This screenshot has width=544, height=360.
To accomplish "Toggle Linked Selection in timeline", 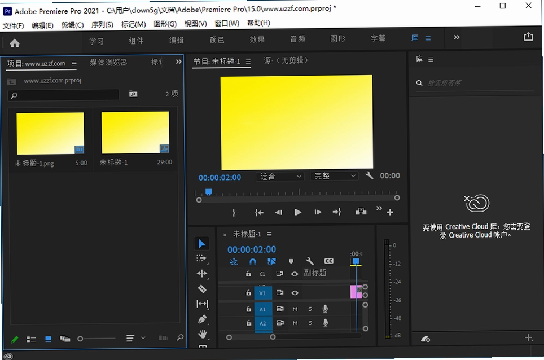I will coord(271,261).
